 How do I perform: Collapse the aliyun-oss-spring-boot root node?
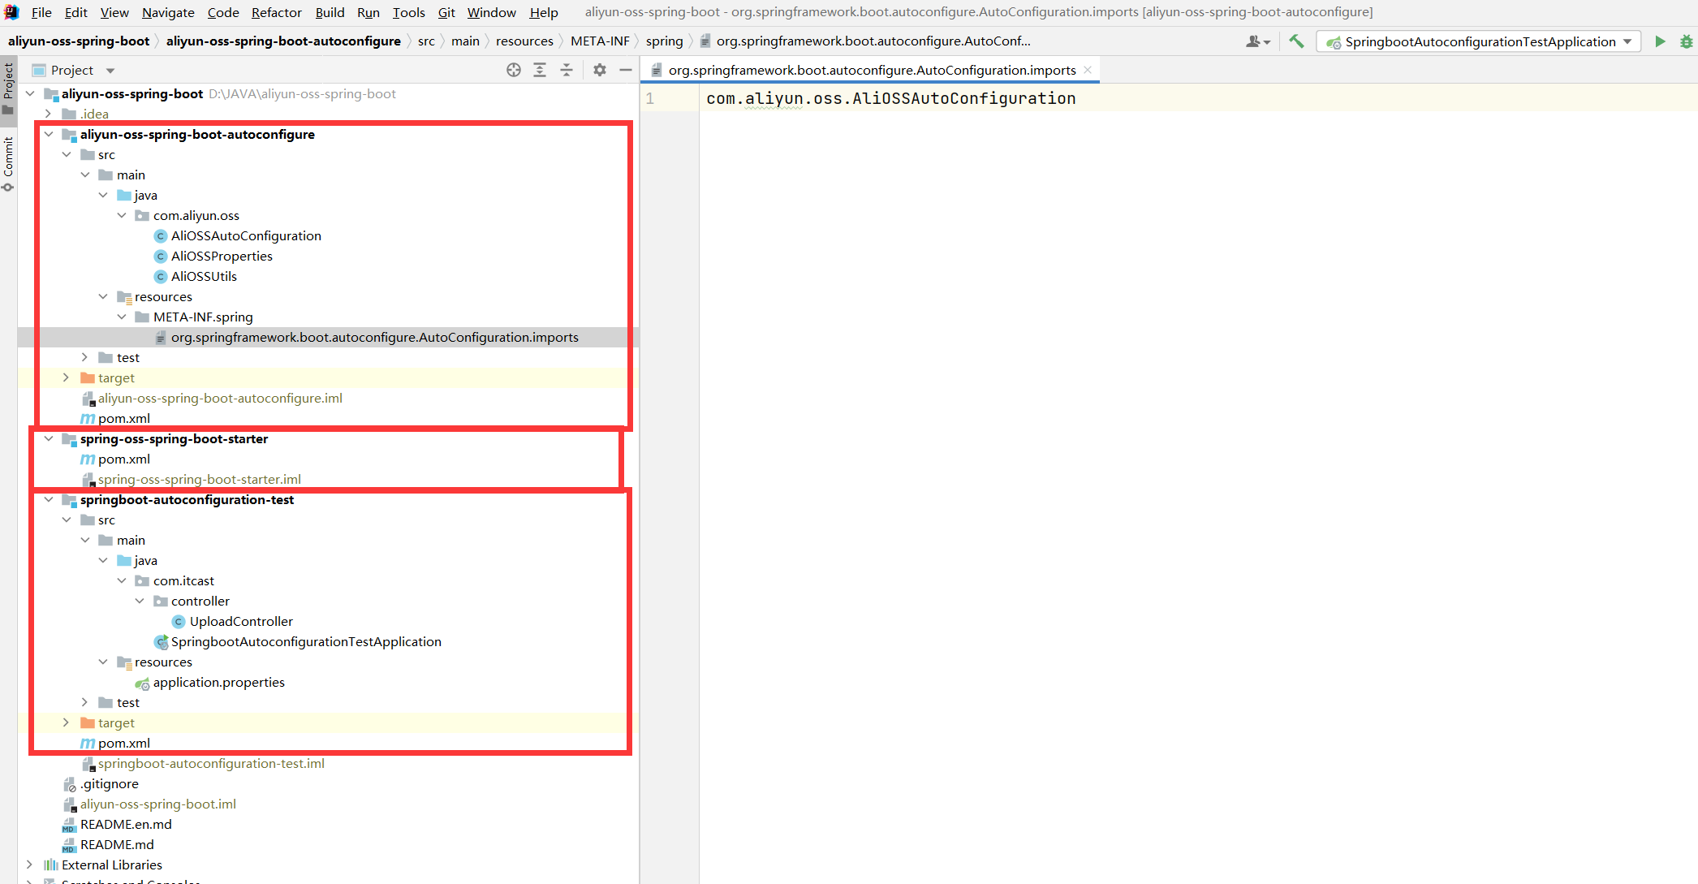click(x=30, y=93)
